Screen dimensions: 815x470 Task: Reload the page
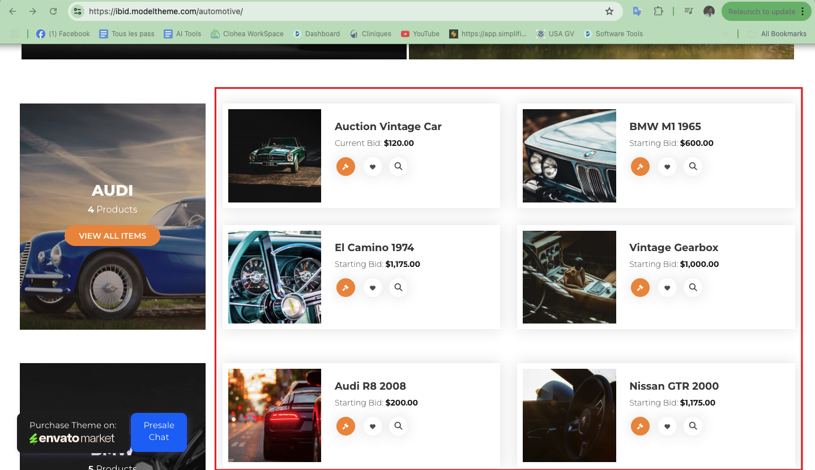(53, 11)
